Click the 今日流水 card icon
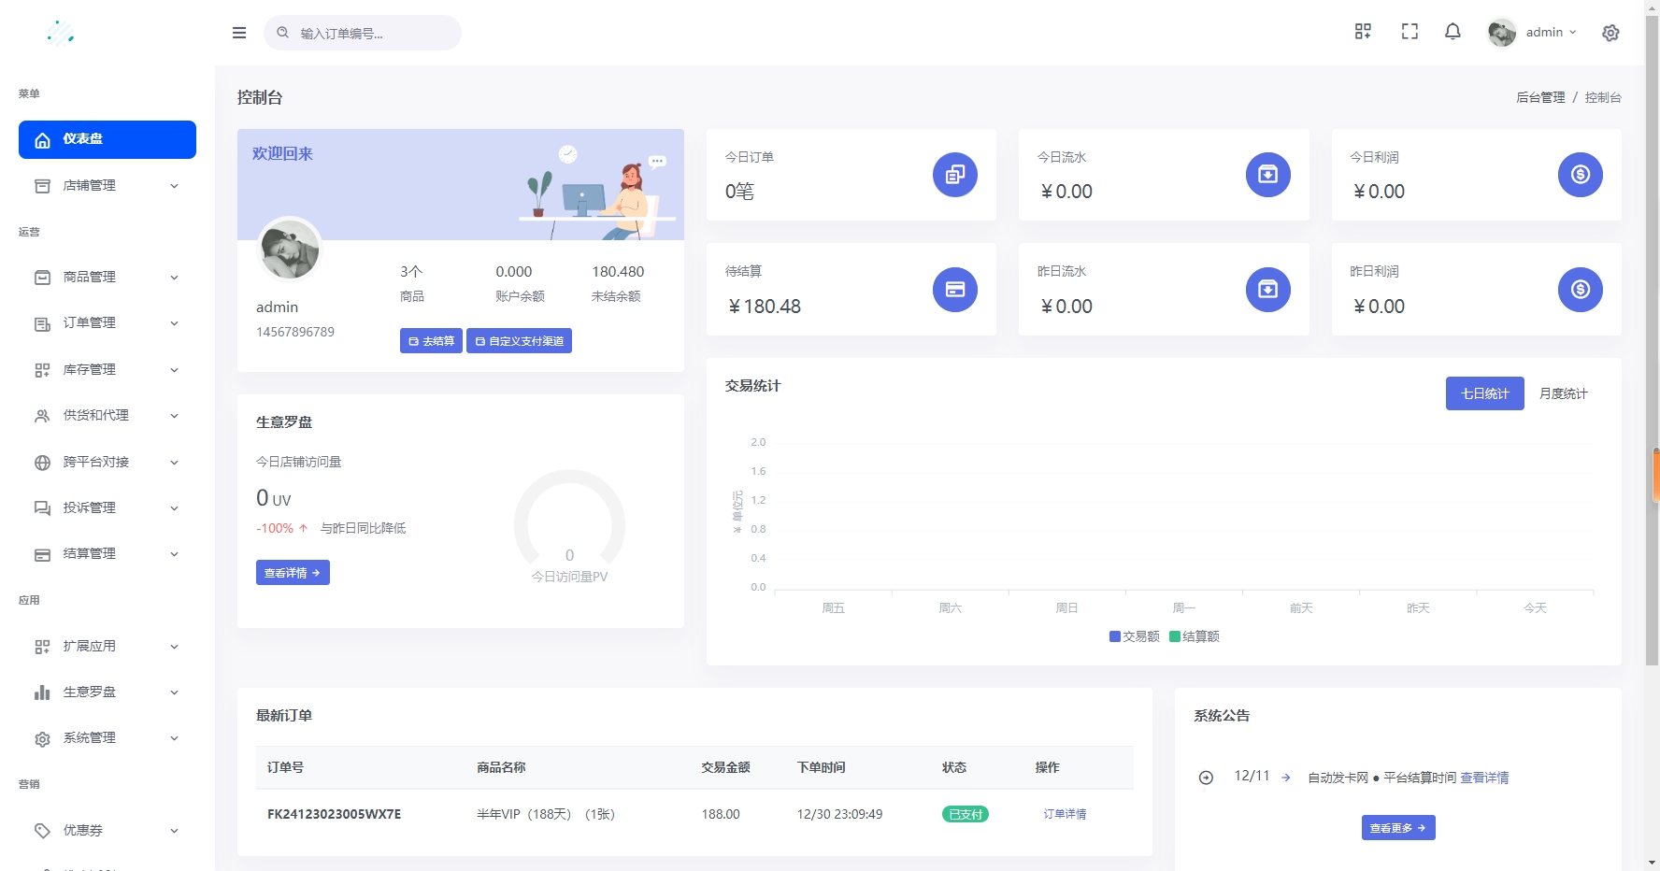 [1268, 175]
